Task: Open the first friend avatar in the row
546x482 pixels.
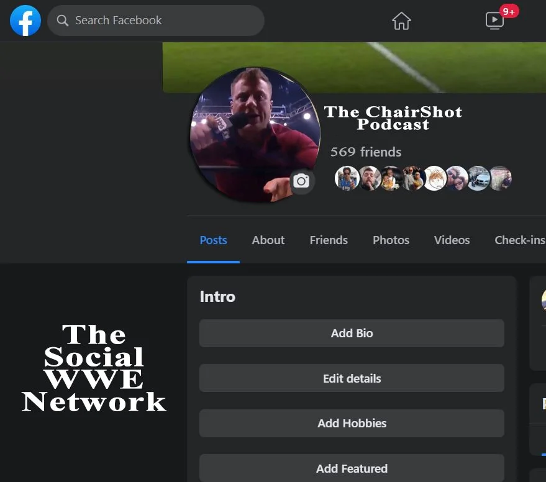Action: pos(347,178)
